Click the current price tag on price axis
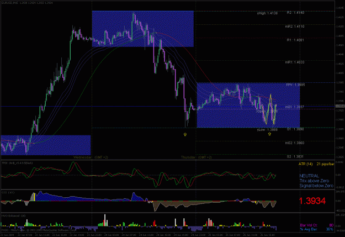The height and width of the screenshot is (237, 345). (x=340, y=106)
